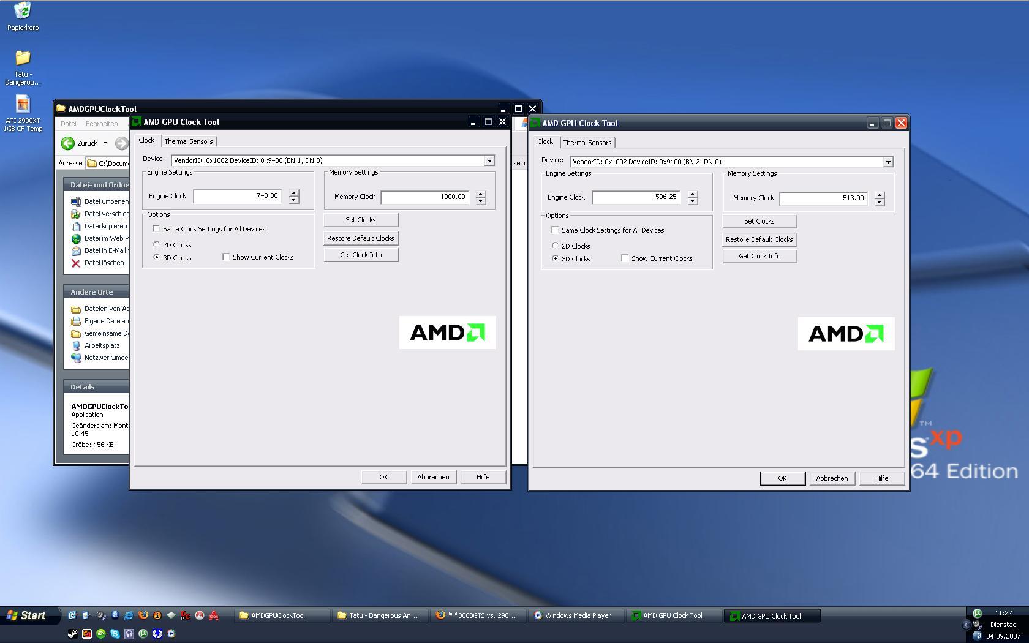Click Set Clocks in right Clock Tool window
Viewport: 1029px width, 643px height.
pyautogui.click(x=759, y=221)
